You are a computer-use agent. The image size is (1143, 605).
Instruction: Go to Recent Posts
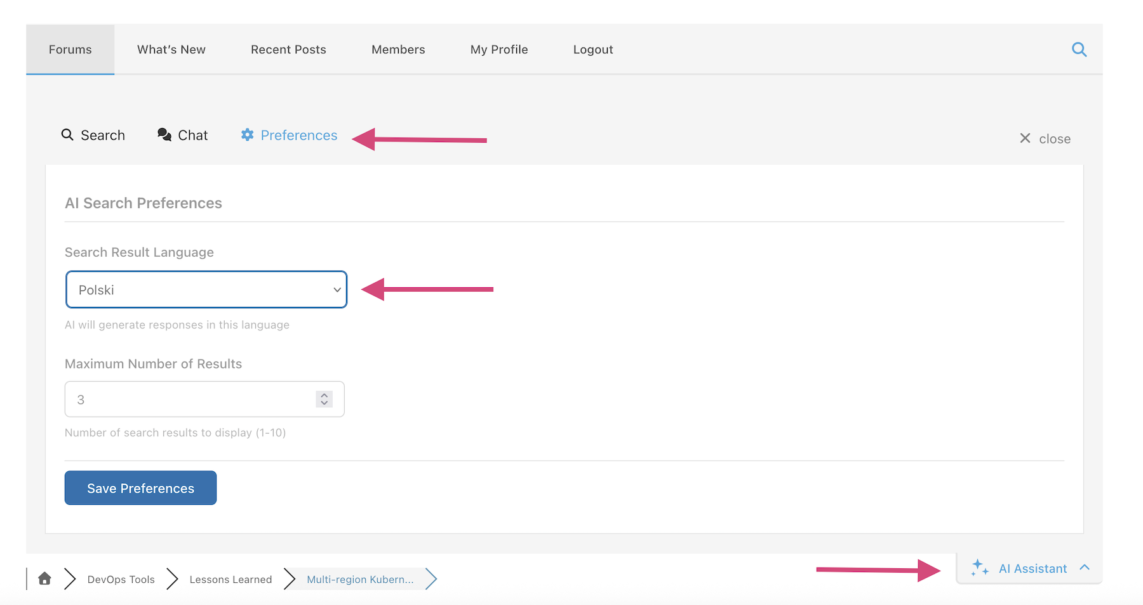(x=288, y=49)
